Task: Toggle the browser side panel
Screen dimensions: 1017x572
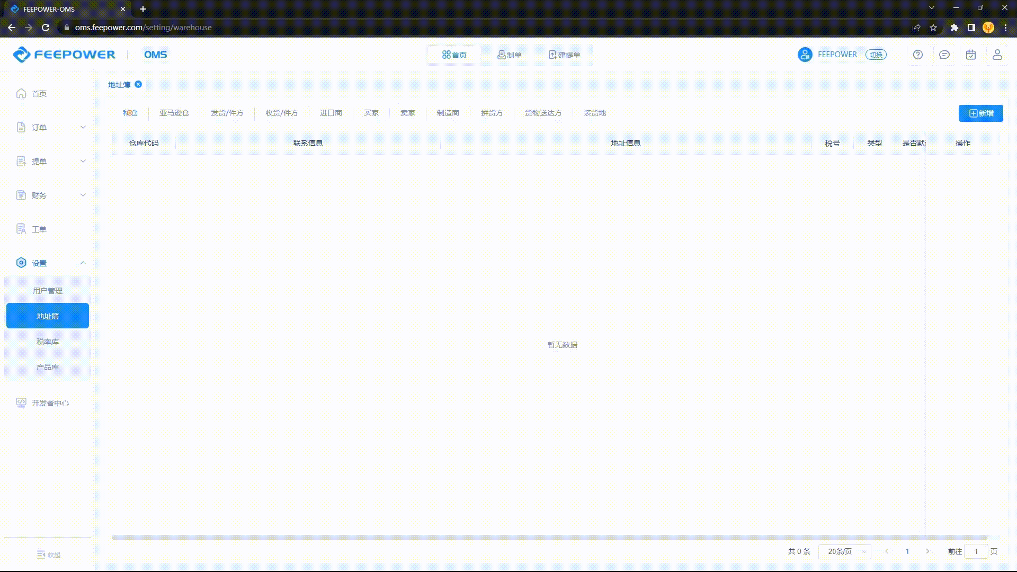Action: pyautogui.click(x=971, y=28)
